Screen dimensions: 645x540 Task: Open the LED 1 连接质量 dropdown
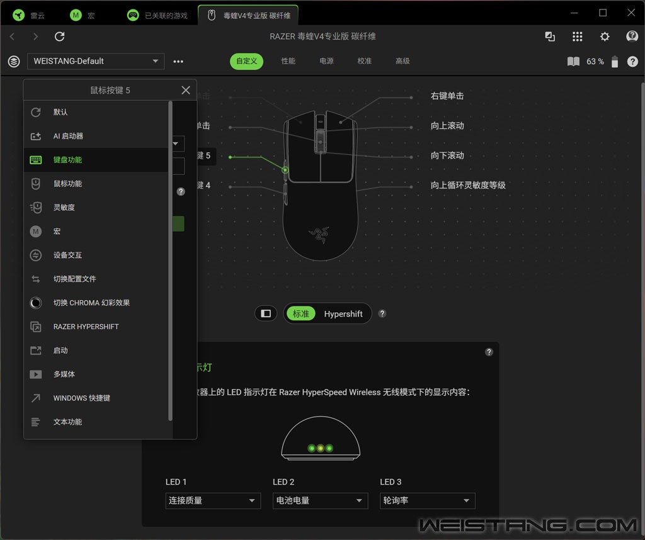click(213, 500)
